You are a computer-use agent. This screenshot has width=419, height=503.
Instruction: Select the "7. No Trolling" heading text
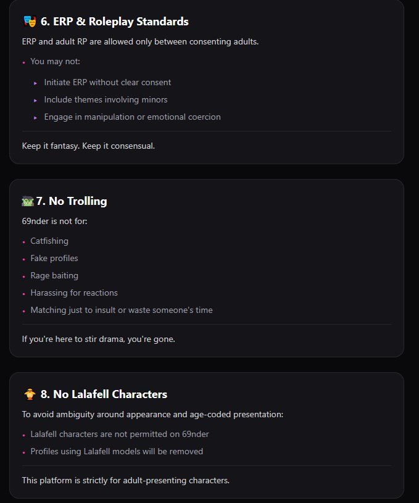click(72, 201)
